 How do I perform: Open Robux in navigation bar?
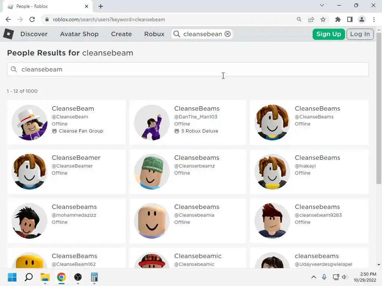coord(154,34)
